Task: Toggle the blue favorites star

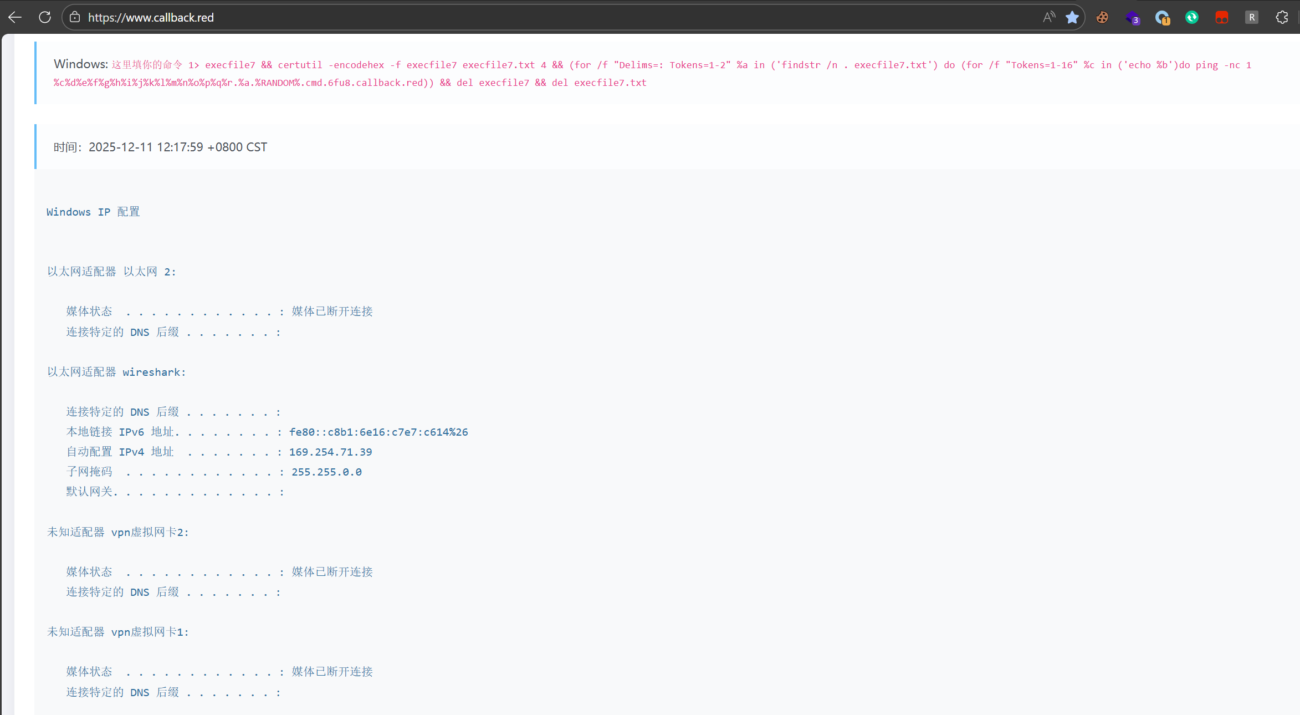Action: 1072,17
